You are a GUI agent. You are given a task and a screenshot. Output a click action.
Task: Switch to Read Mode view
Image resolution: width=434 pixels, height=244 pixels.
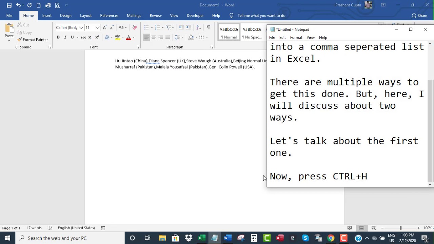coord(350,228)
